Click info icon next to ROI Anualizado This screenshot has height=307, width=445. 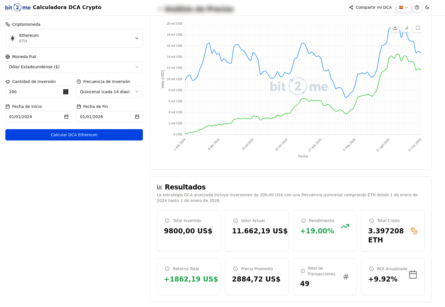coord(371,269)
